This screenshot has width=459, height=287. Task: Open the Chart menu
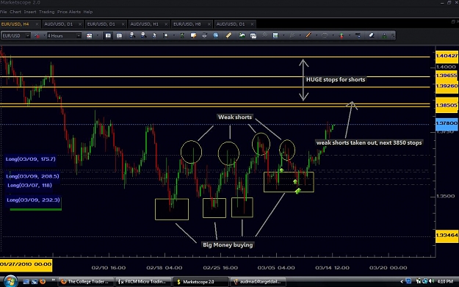click(15, 12)
